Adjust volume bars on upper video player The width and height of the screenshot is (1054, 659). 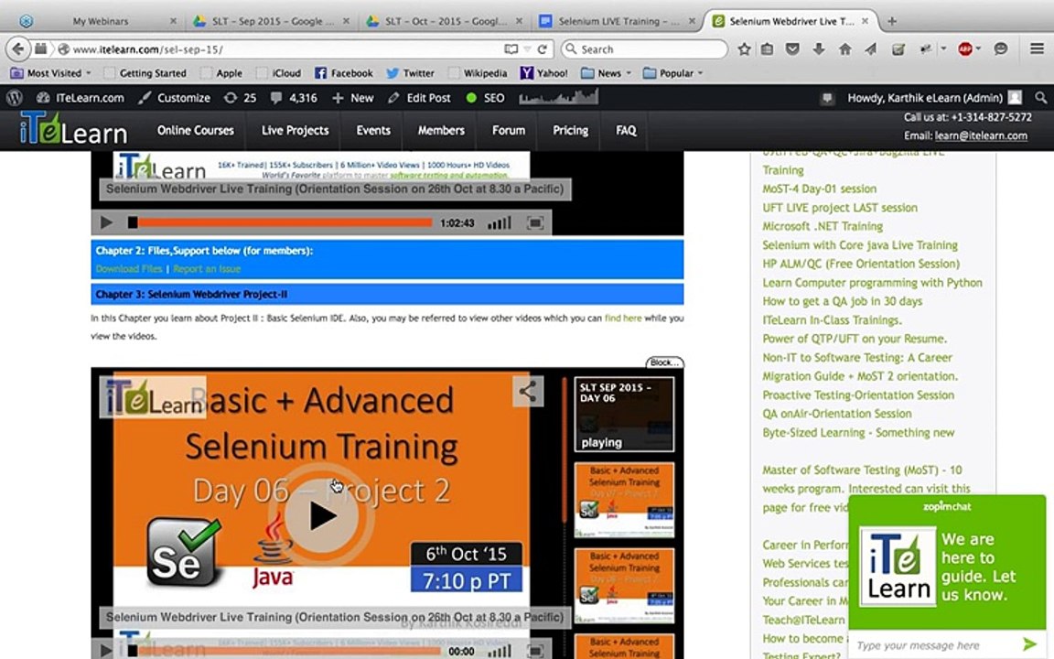pyautogui.click(x=499, y=222)
